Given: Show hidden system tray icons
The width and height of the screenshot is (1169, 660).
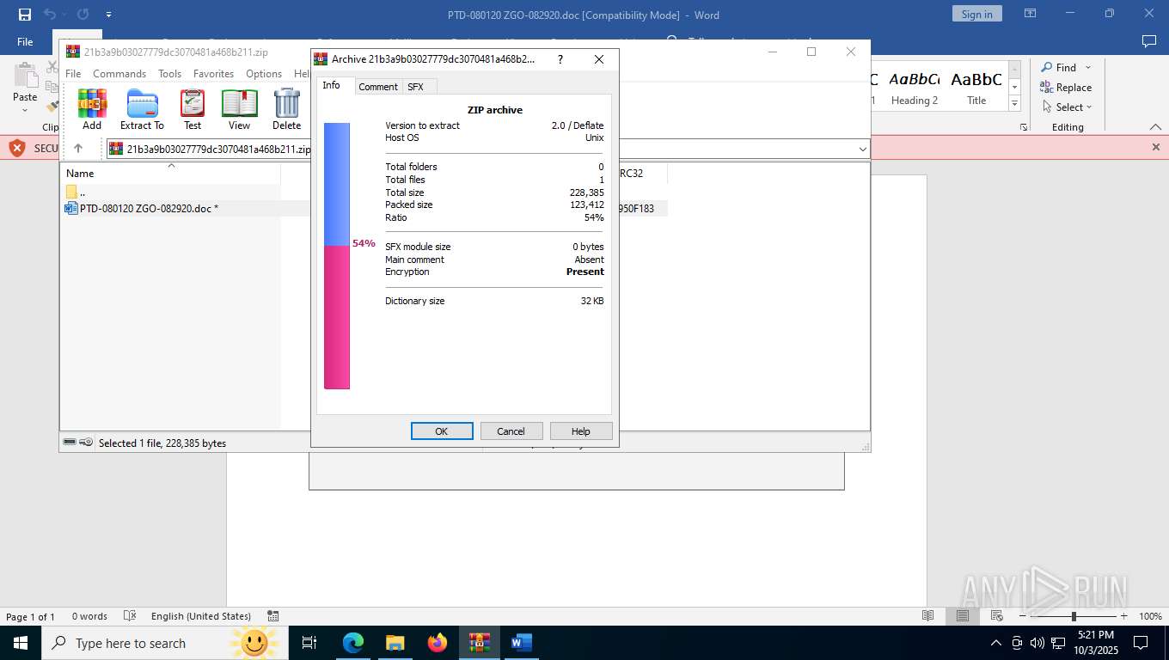Looking at the screenshot, I should coord(996,643).
